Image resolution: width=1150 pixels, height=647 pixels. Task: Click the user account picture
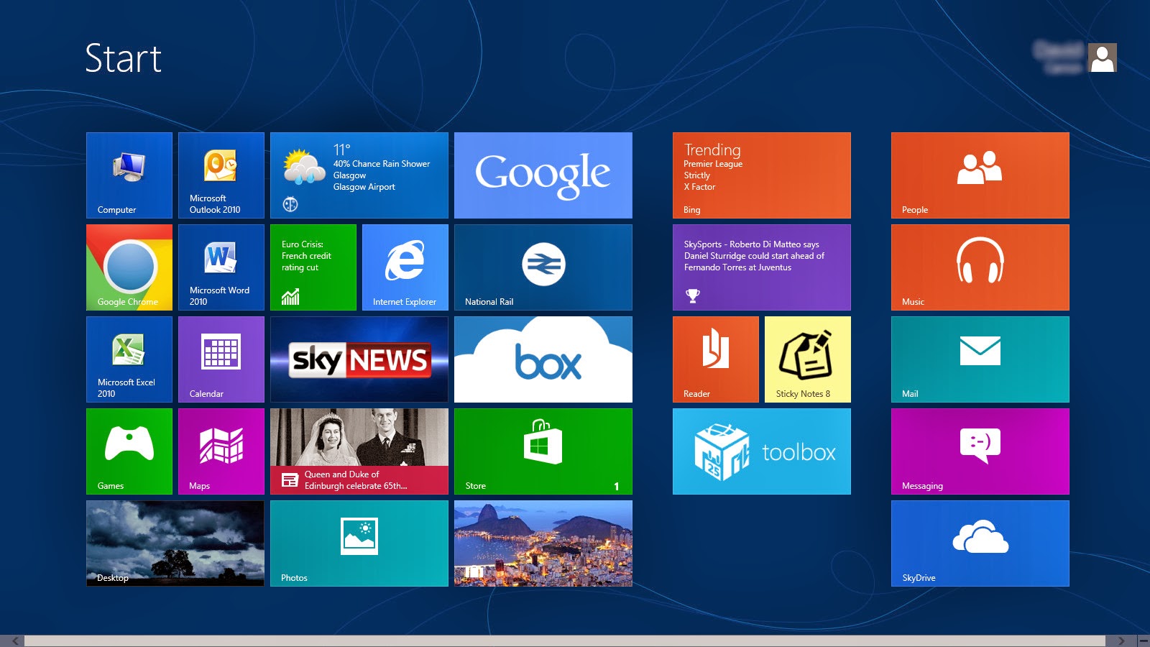[x=1101, y=58]
